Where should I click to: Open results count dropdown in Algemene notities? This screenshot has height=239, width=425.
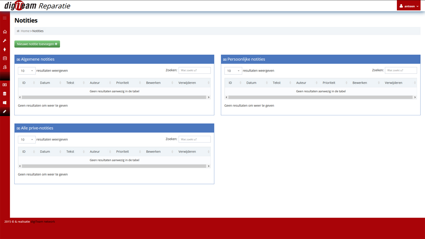click(27, 71)
